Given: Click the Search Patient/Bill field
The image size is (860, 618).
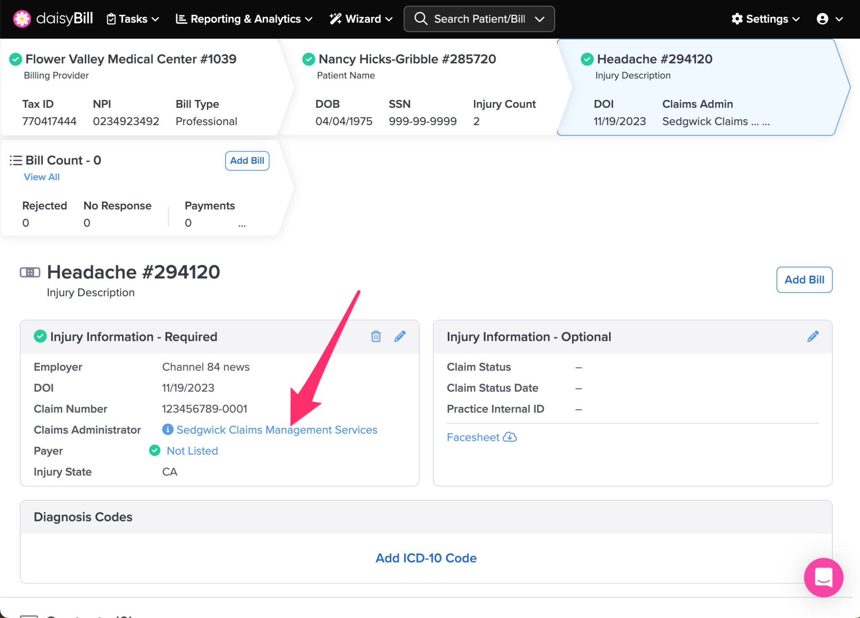Looking at the screenshot, I should click(479, 19).
